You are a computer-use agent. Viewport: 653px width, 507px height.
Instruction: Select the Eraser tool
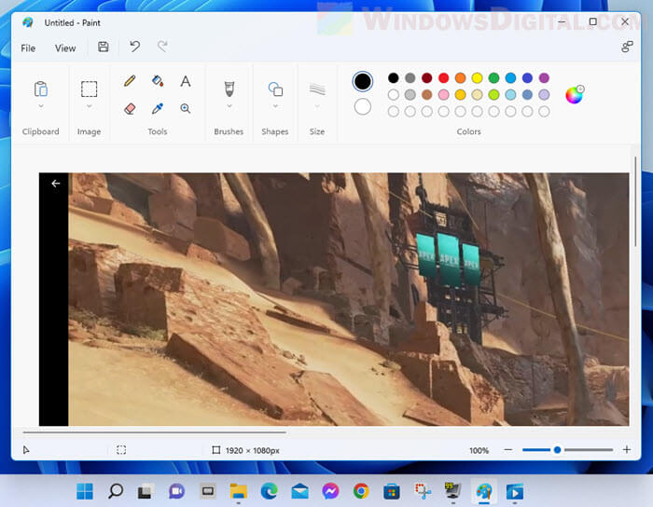tap(130, 108)
